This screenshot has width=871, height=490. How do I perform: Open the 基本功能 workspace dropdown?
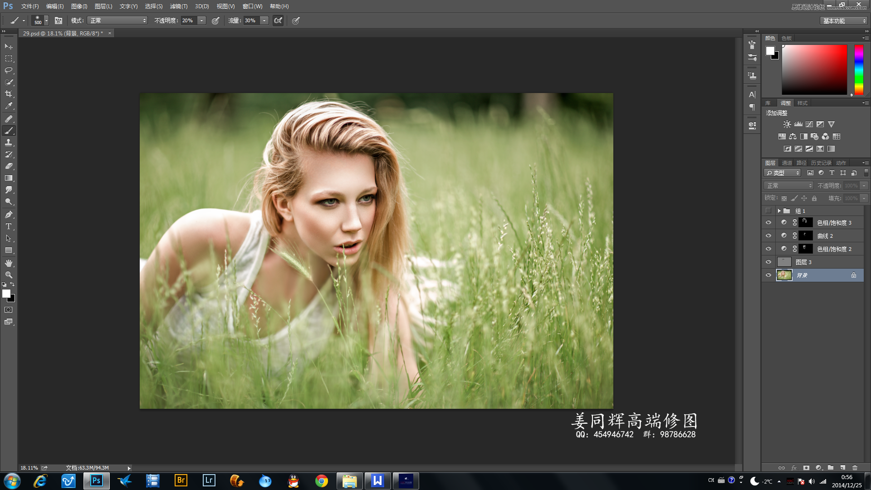[844, 21]
